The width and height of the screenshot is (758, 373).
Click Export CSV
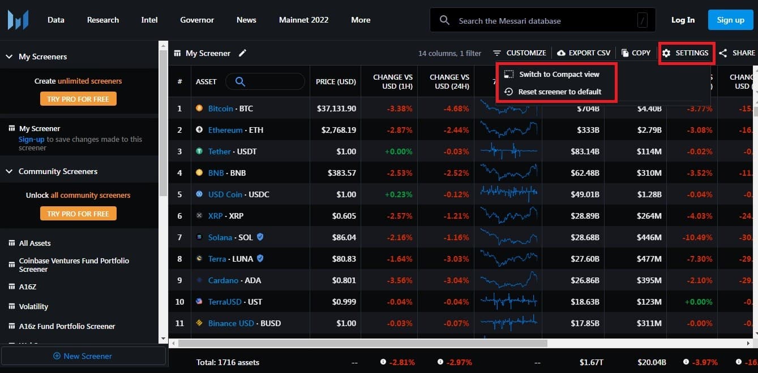pyautogui.click(x=584, y=53)
